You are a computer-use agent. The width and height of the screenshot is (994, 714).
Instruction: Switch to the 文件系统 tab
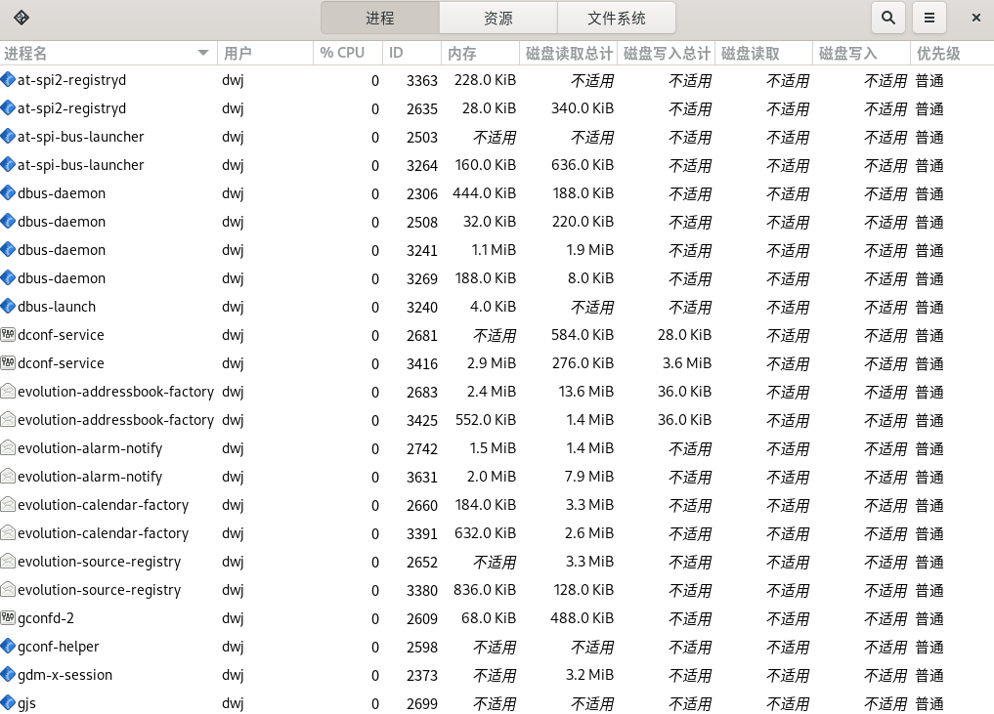tap(616, 18)
